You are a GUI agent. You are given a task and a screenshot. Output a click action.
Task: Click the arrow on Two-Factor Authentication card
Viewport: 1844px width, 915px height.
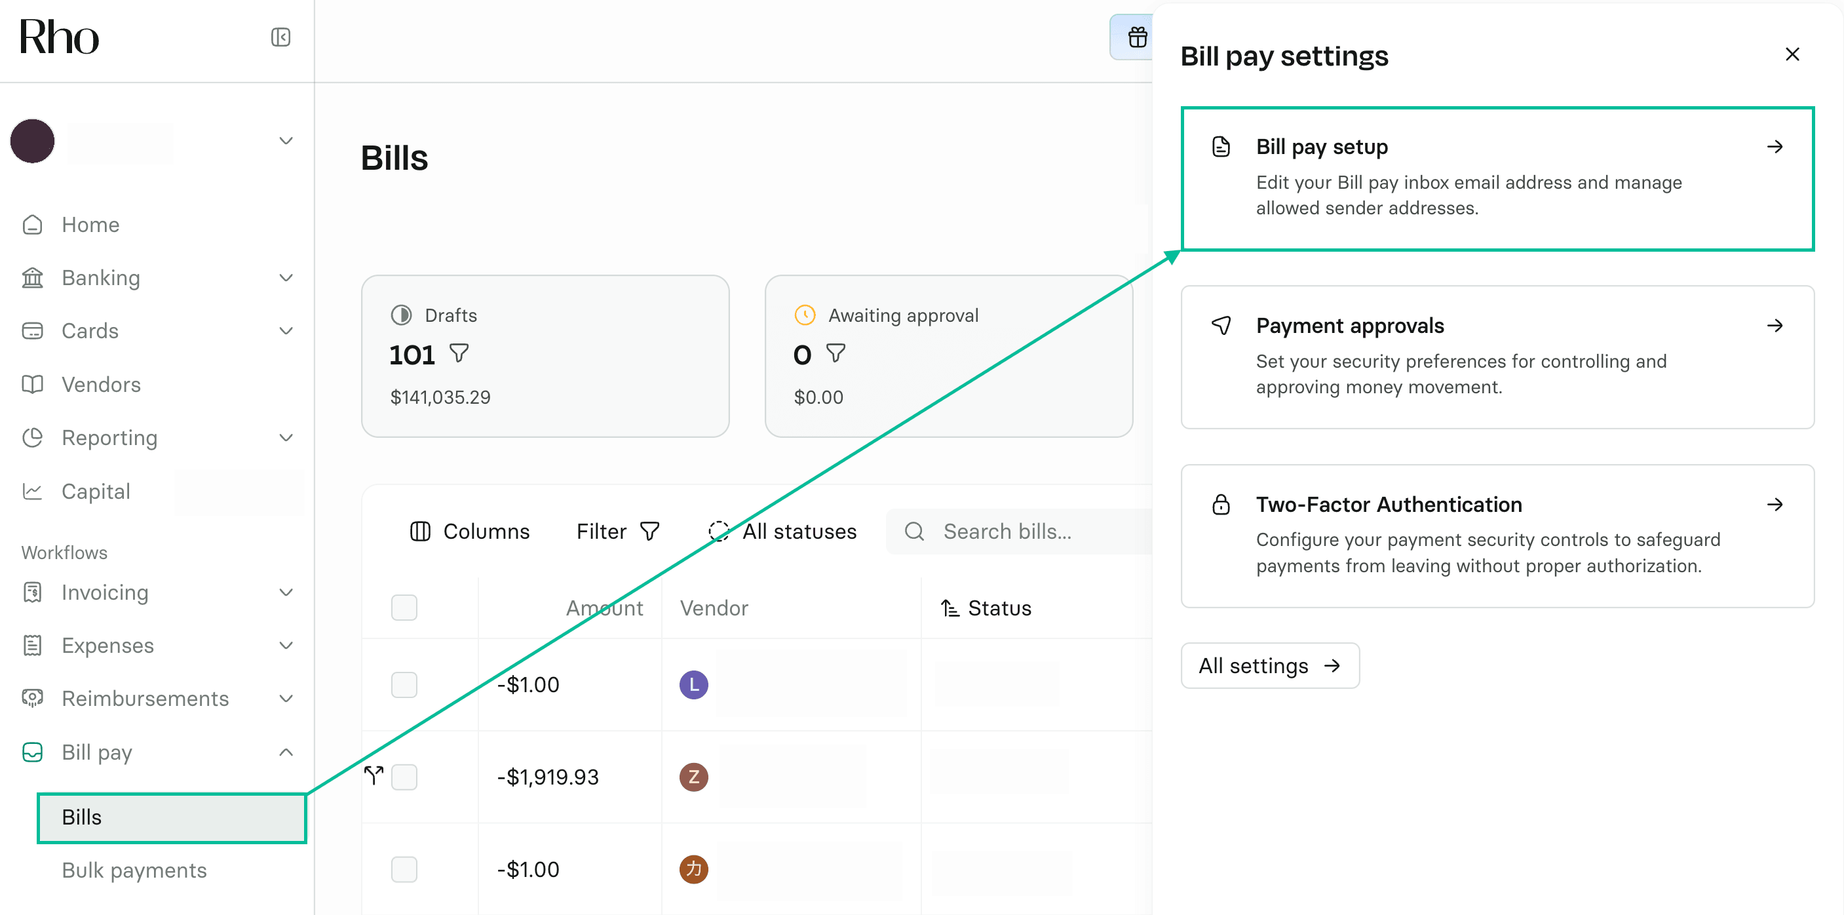point(1775,505)
